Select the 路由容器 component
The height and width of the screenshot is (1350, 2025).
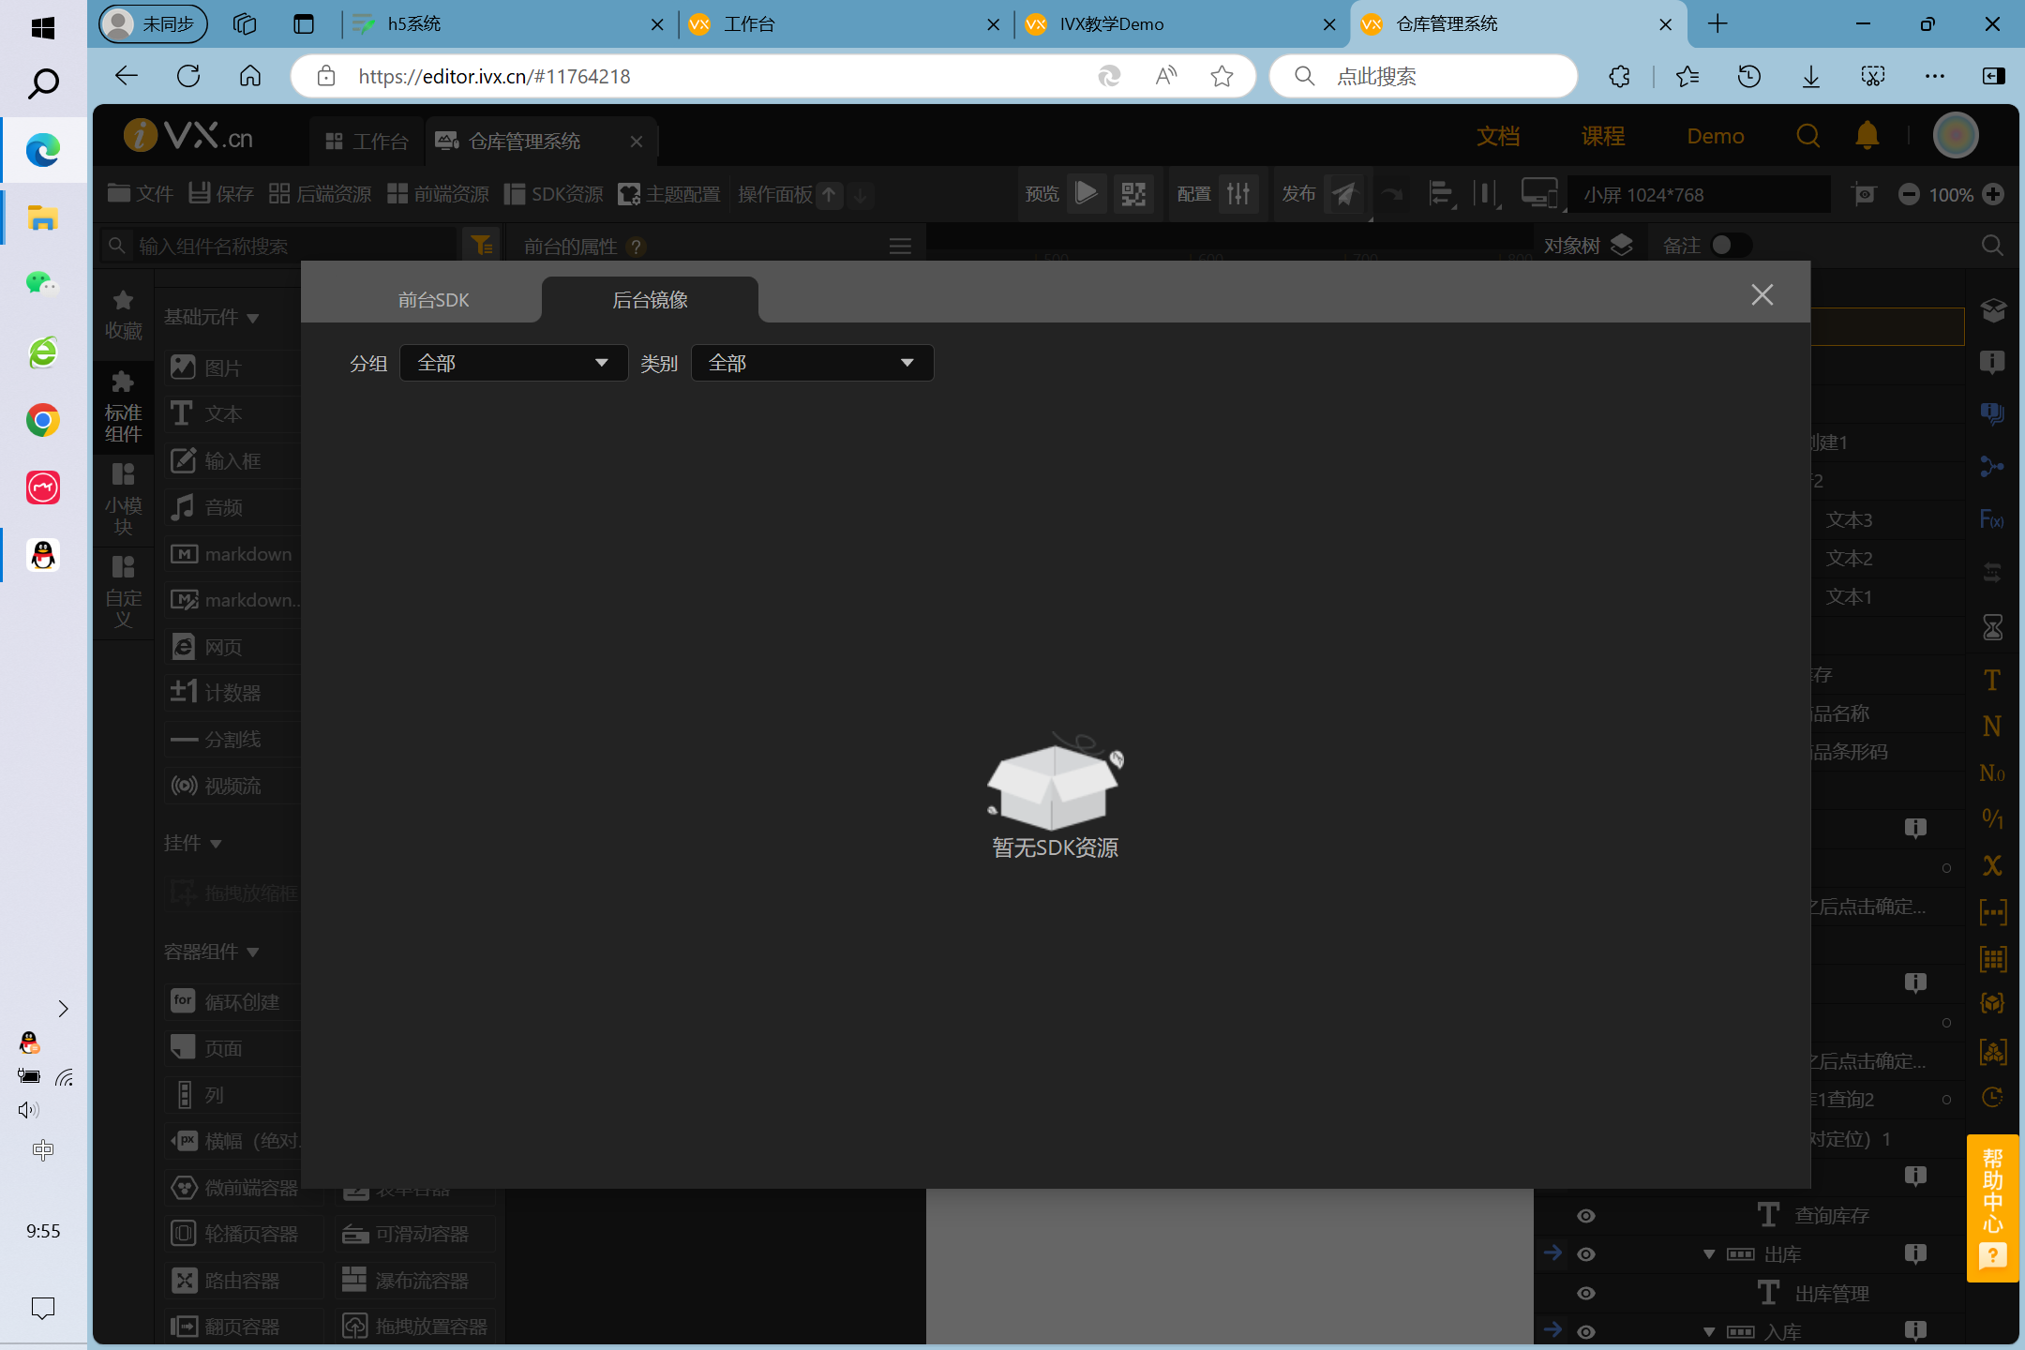tap(243, 1281)
